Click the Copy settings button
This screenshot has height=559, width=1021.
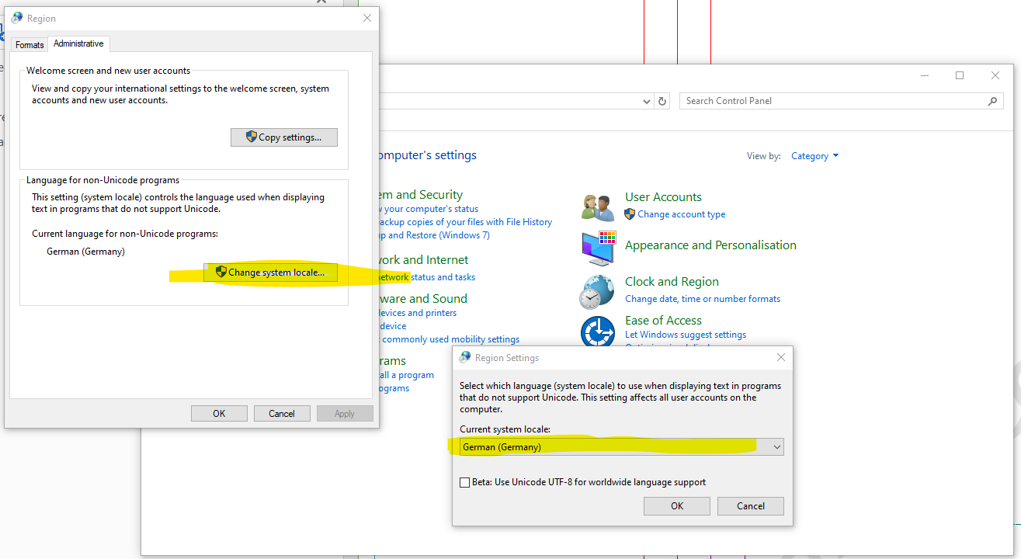point(284,137)
